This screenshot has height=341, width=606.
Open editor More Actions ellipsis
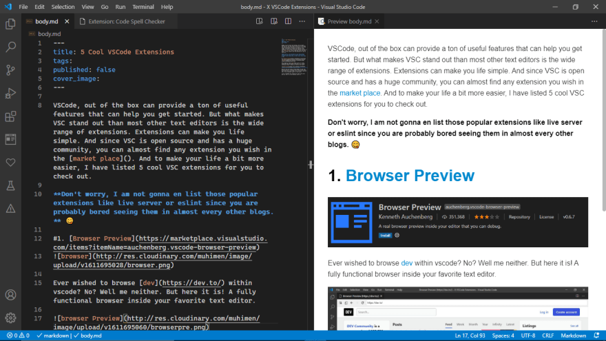tap(302, 21)
